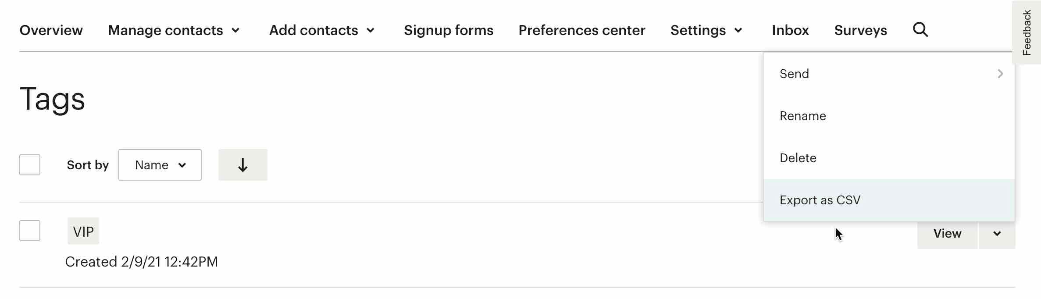
Task: Open the Sort by Name dropdown
Action: [x=160, y=165]
